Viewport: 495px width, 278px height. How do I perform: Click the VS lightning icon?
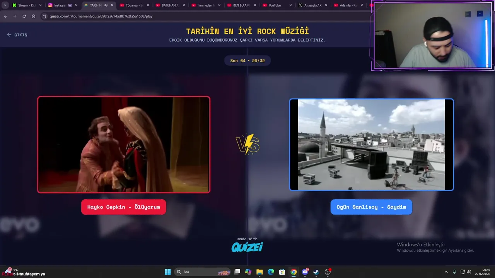247,144
